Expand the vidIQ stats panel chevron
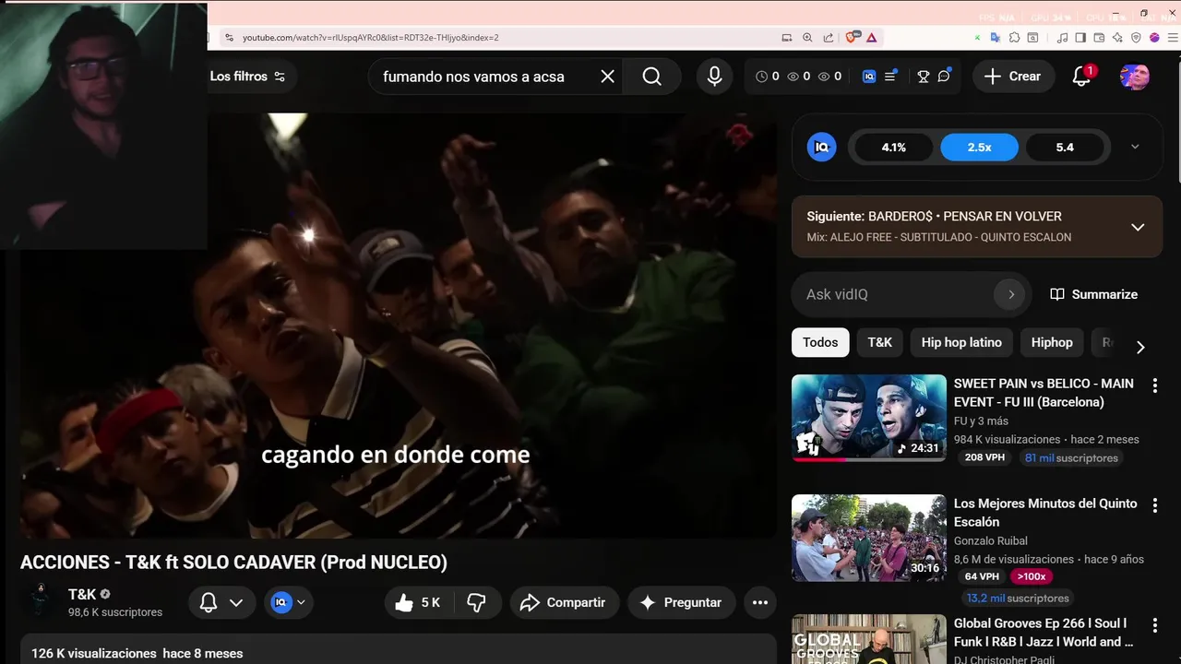This screenshot has height=664, width=1181. click(x=1135, y=148)
